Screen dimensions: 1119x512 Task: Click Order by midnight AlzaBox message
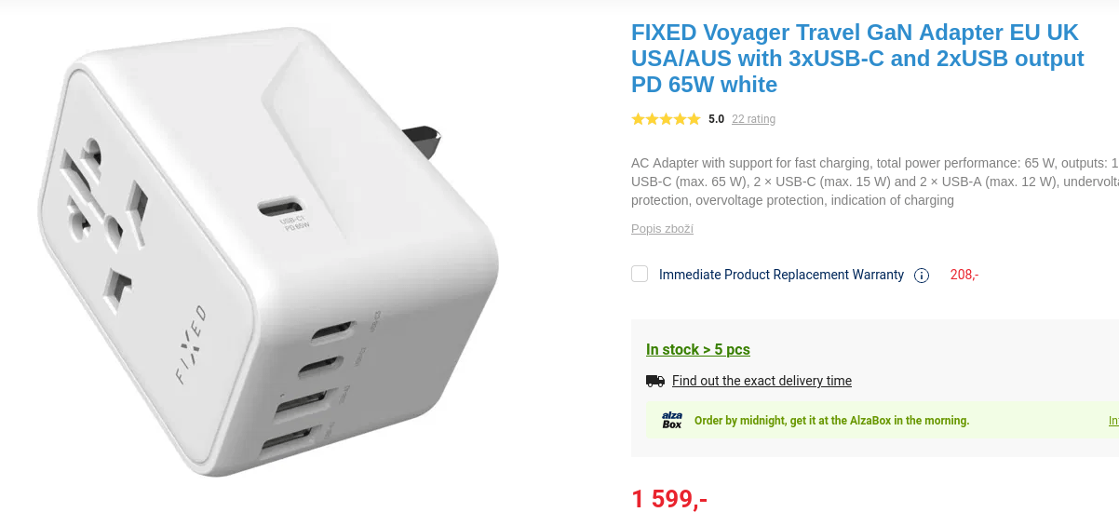coord(831,421)
